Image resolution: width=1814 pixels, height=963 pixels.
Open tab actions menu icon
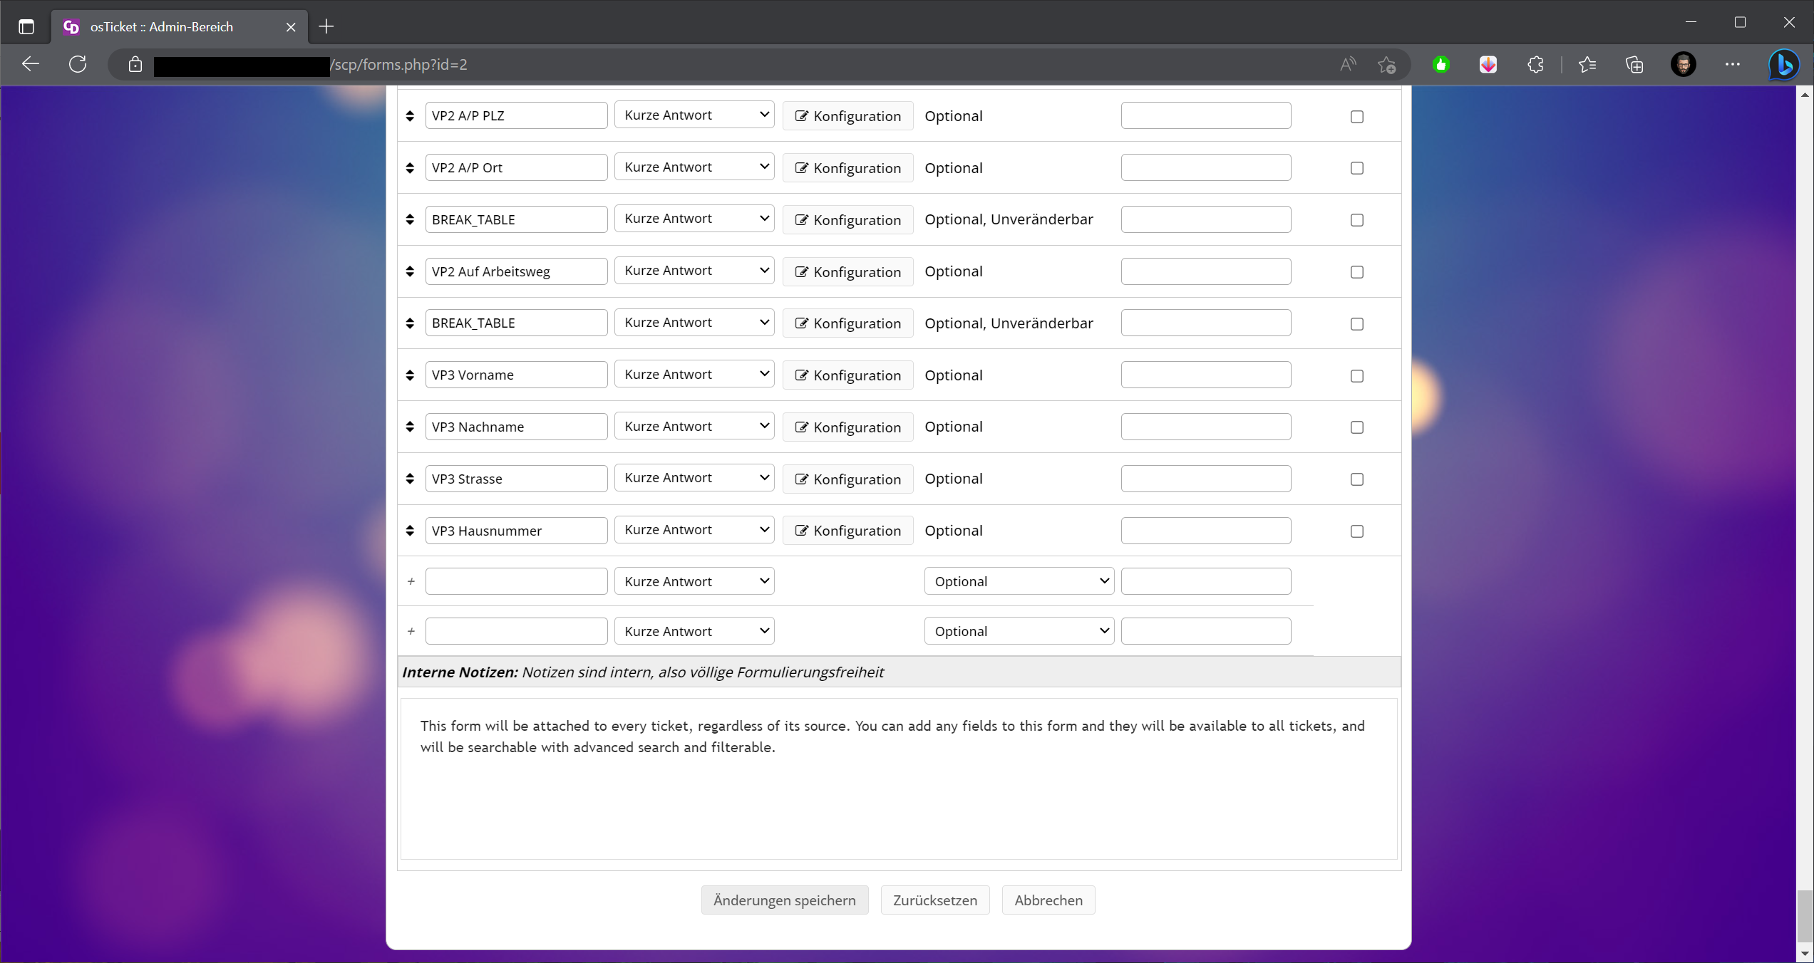point(26,27)
